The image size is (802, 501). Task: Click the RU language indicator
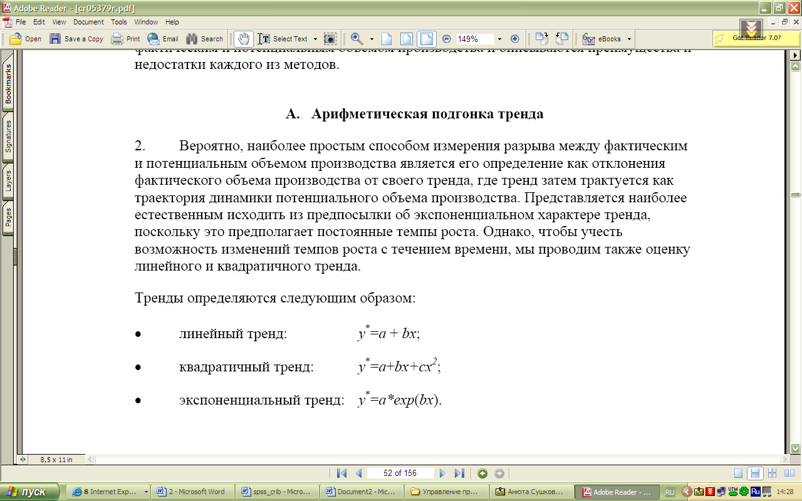[x=670, y=492]
